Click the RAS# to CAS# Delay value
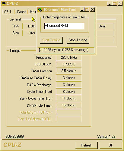 click(69, 78)
